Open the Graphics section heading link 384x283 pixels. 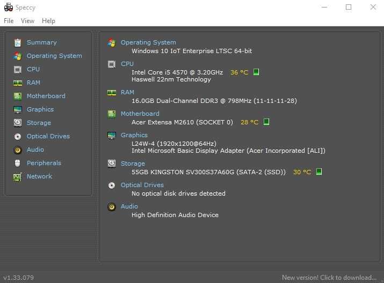coord(134,135)
